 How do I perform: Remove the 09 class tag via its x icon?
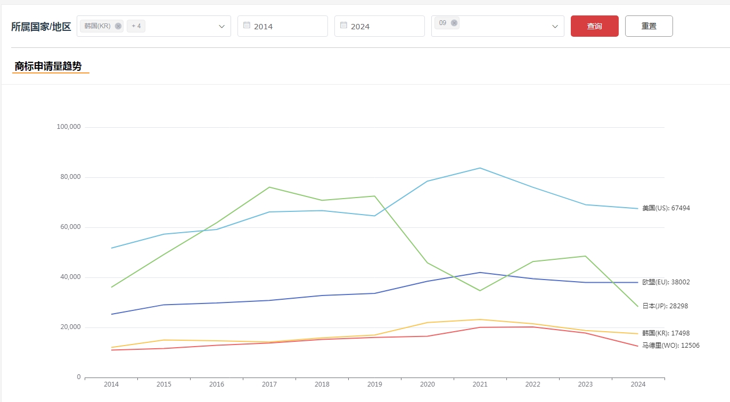(x=454, y=23)
